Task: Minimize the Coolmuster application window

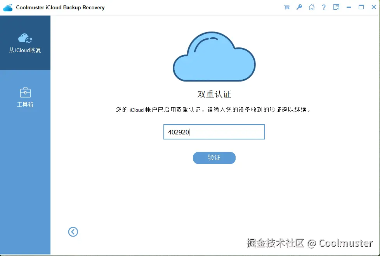Action: 349,7
